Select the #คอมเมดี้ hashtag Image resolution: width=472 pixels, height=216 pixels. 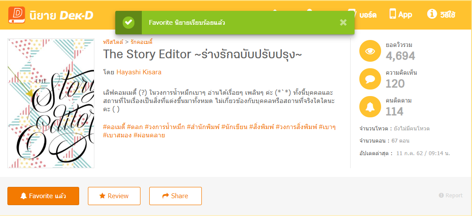(x=114, y=127)
